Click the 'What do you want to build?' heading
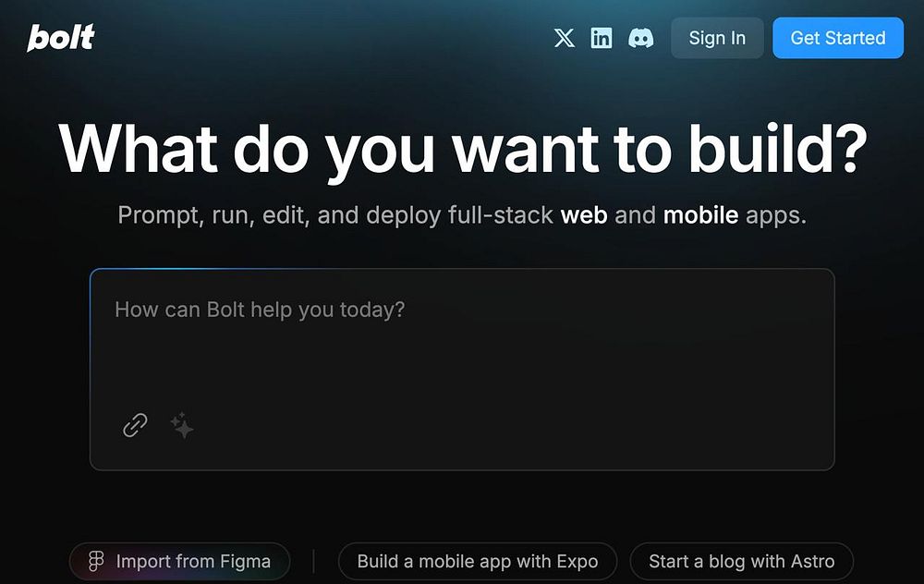This screenshot has width=924, height=584. point(462,148)
